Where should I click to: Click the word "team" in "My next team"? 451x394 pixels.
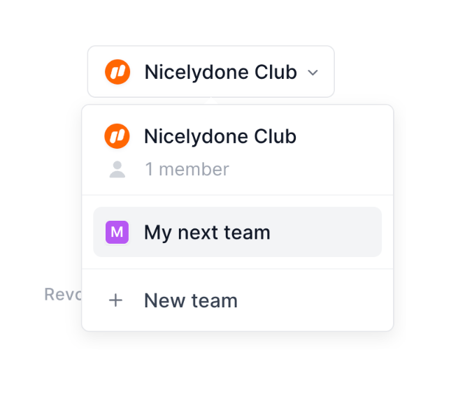(248, 233)
